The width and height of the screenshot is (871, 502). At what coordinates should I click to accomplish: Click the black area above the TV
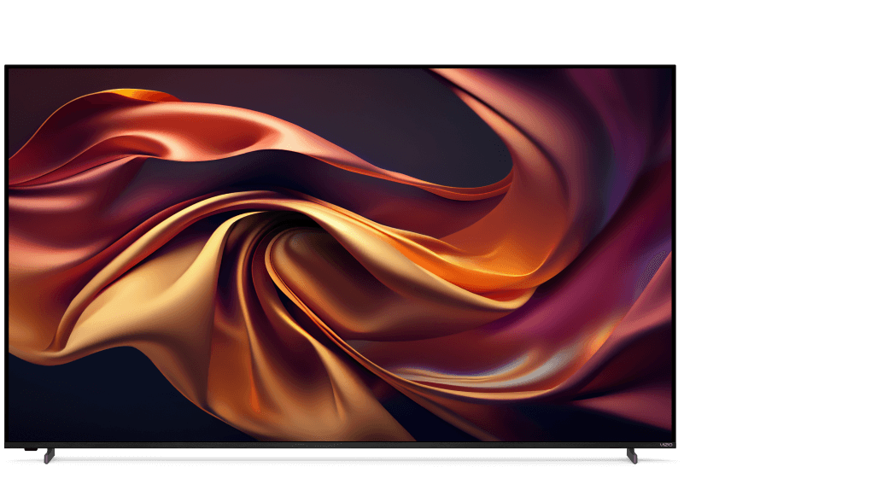click(x=342, y=30)
